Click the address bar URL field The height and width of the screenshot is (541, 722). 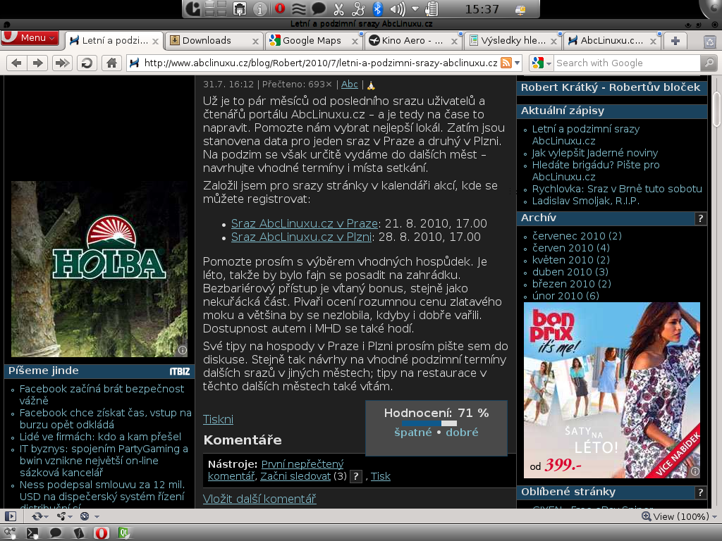(x=321, y=63)
